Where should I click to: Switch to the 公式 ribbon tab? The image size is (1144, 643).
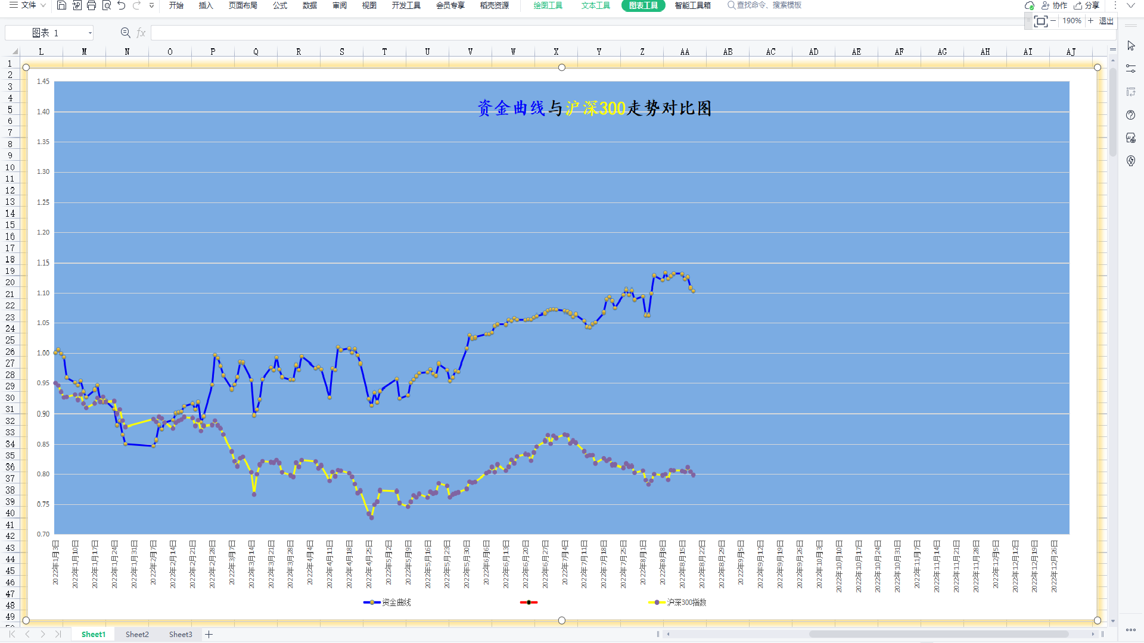click(280, 5)
